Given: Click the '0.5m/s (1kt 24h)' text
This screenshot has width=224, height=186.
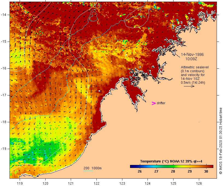Looking at the screenshot, I should [x=193, y=83].
